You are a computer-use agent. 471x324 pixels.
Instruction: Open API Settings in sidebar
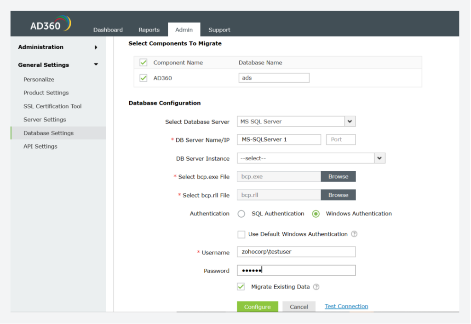40,146
